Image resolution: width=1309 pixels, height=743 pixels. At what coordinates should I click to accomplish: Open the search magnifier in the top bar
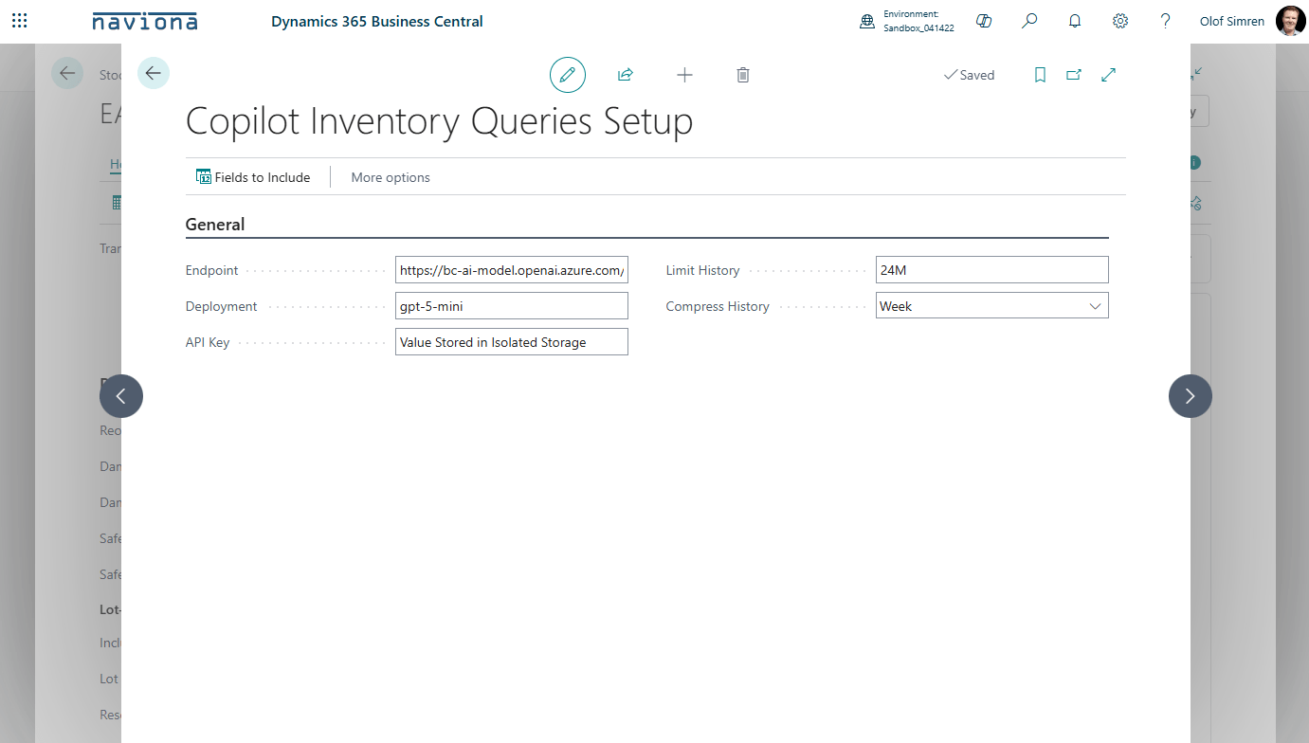pos(1029,21)
